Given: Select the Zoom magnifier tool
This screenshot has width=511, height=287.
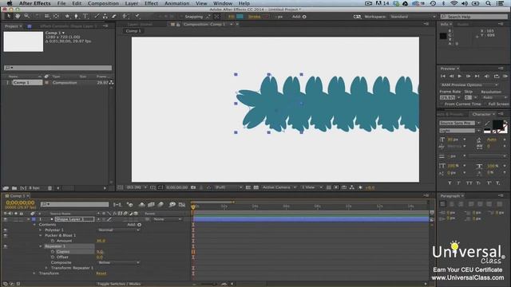Looking at the screenshot, I should (26, 16).
